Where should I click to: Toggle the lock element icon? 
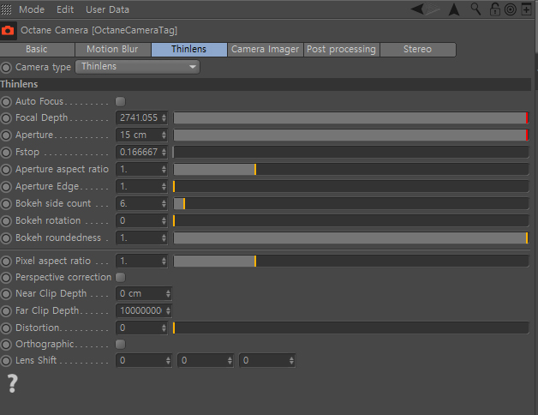pos(494,9)
